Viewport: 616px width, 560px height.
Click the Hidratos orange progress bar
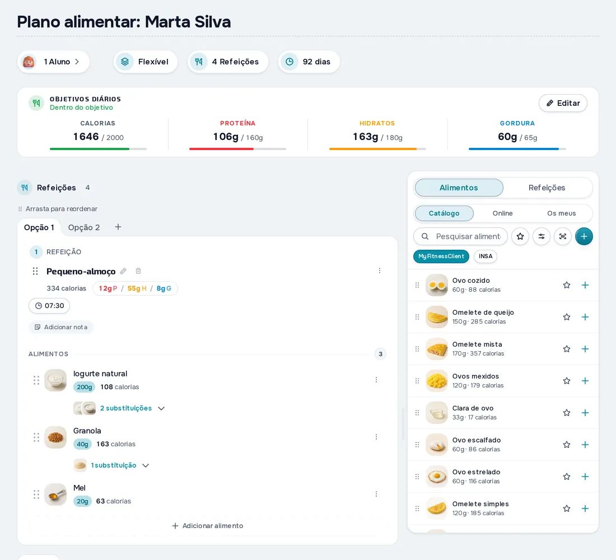377,149
